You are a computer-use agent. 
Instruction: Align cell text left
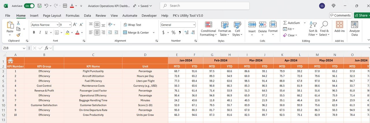pos(91,32)
